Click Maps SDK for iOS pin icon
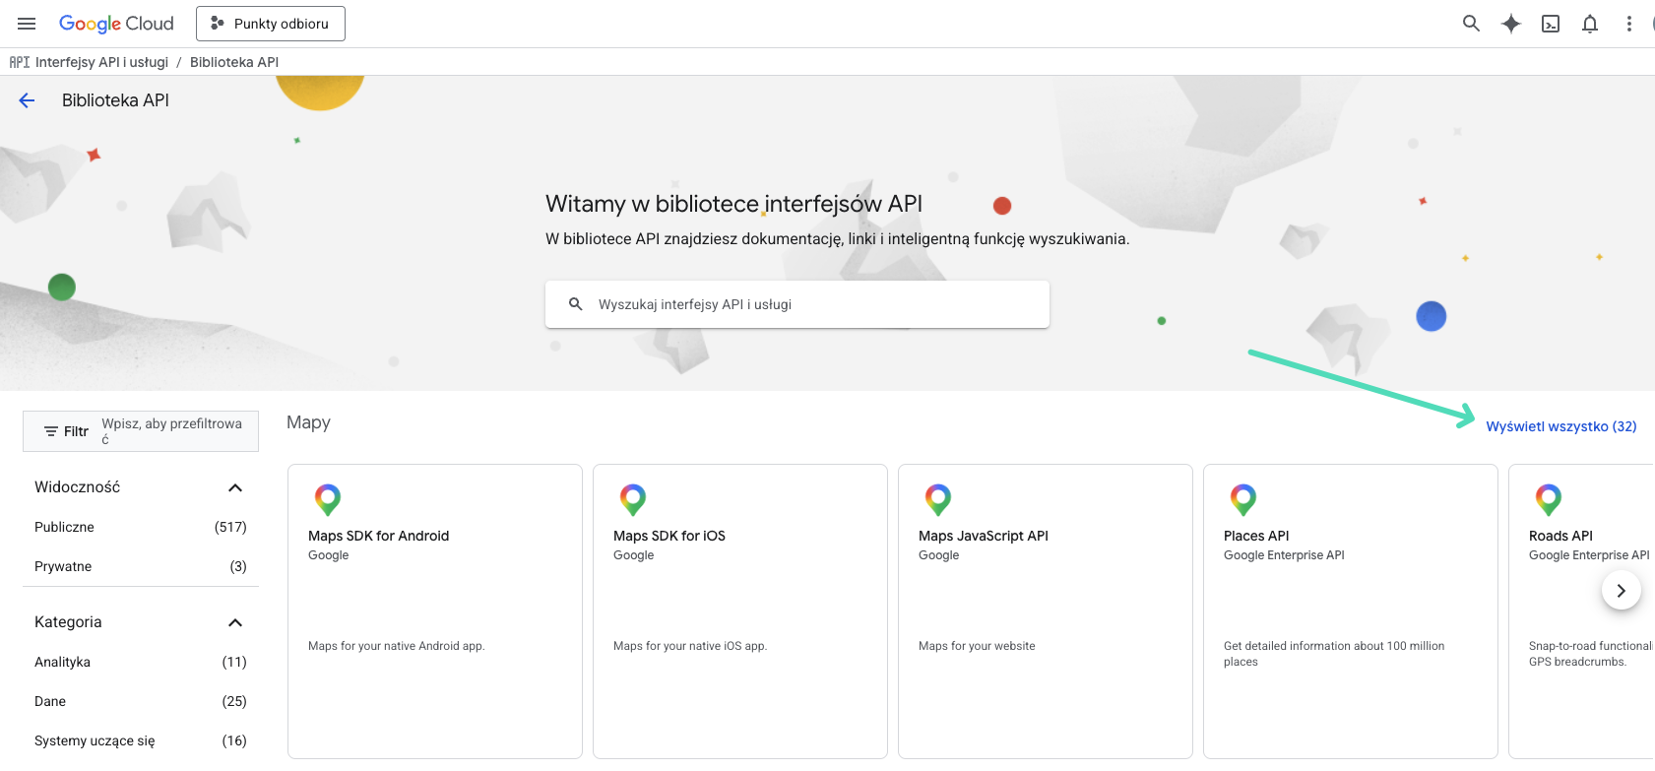This screenshot has width=1655, height=771. (x=633, y=499)
